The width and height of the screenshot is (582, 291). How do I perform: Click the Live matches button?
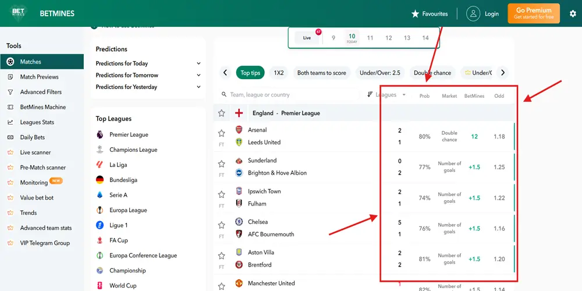tap(307, 38)
